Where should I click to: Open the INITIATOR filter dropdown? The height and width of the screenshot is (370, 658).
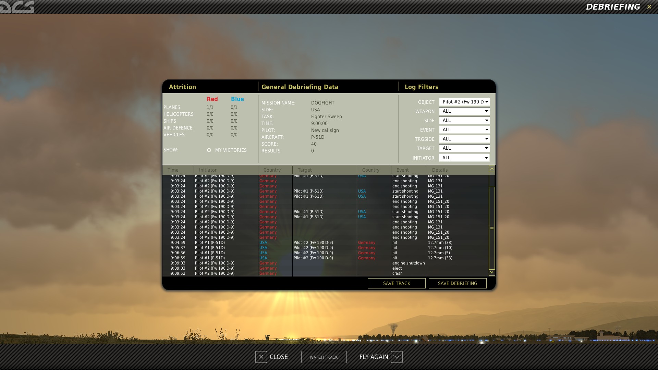pos(464,158)
